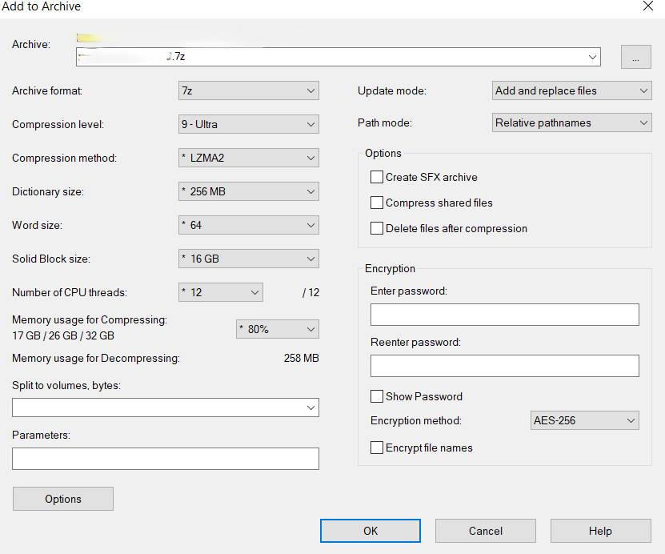Open the Dictionary size 256 MB dropdown
Viewport: 665px width, 554px height.
[249, 191]
